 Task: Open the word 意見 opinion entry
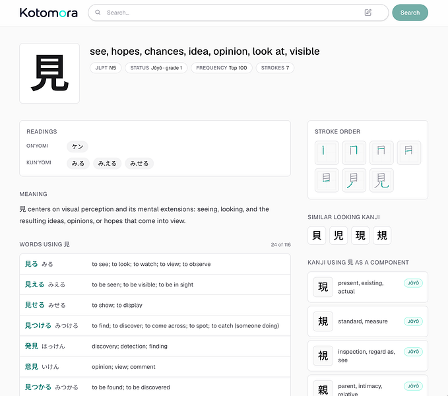[155, 367]
